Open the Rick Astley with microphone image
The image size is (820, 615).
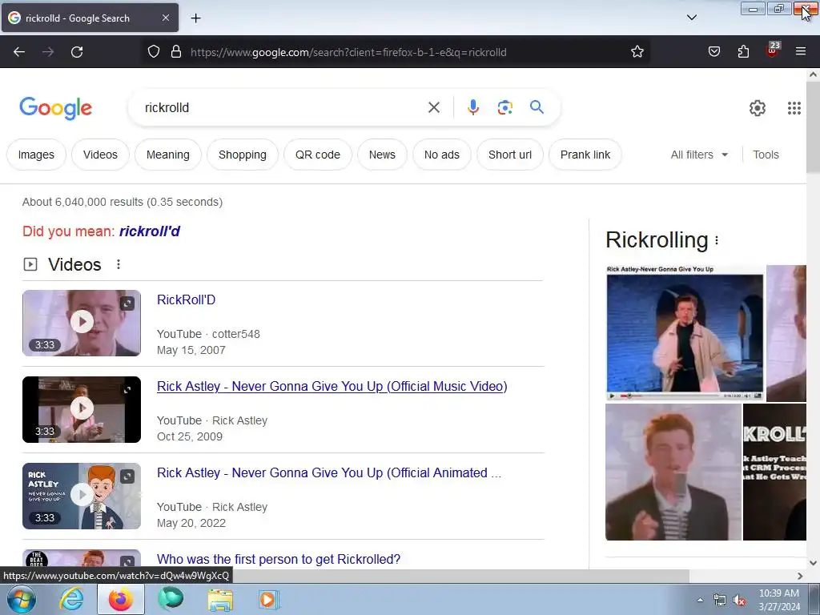673,472
